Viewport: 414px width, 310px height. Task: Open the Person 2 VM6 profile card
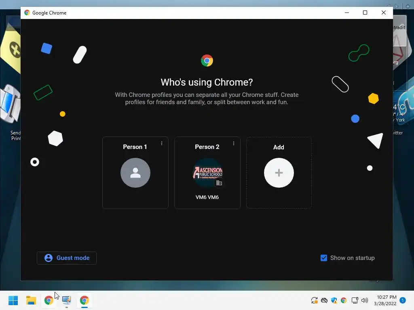point(207,173)
